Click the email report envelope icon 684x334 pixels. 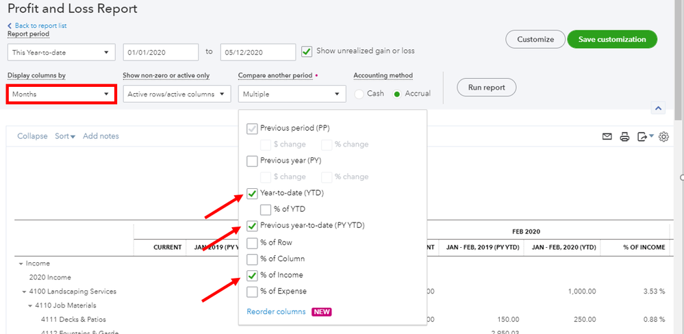coord(607,137)
